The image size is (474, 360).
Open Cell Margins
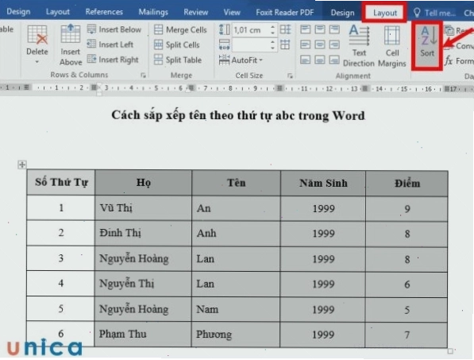tap(392, 45)
